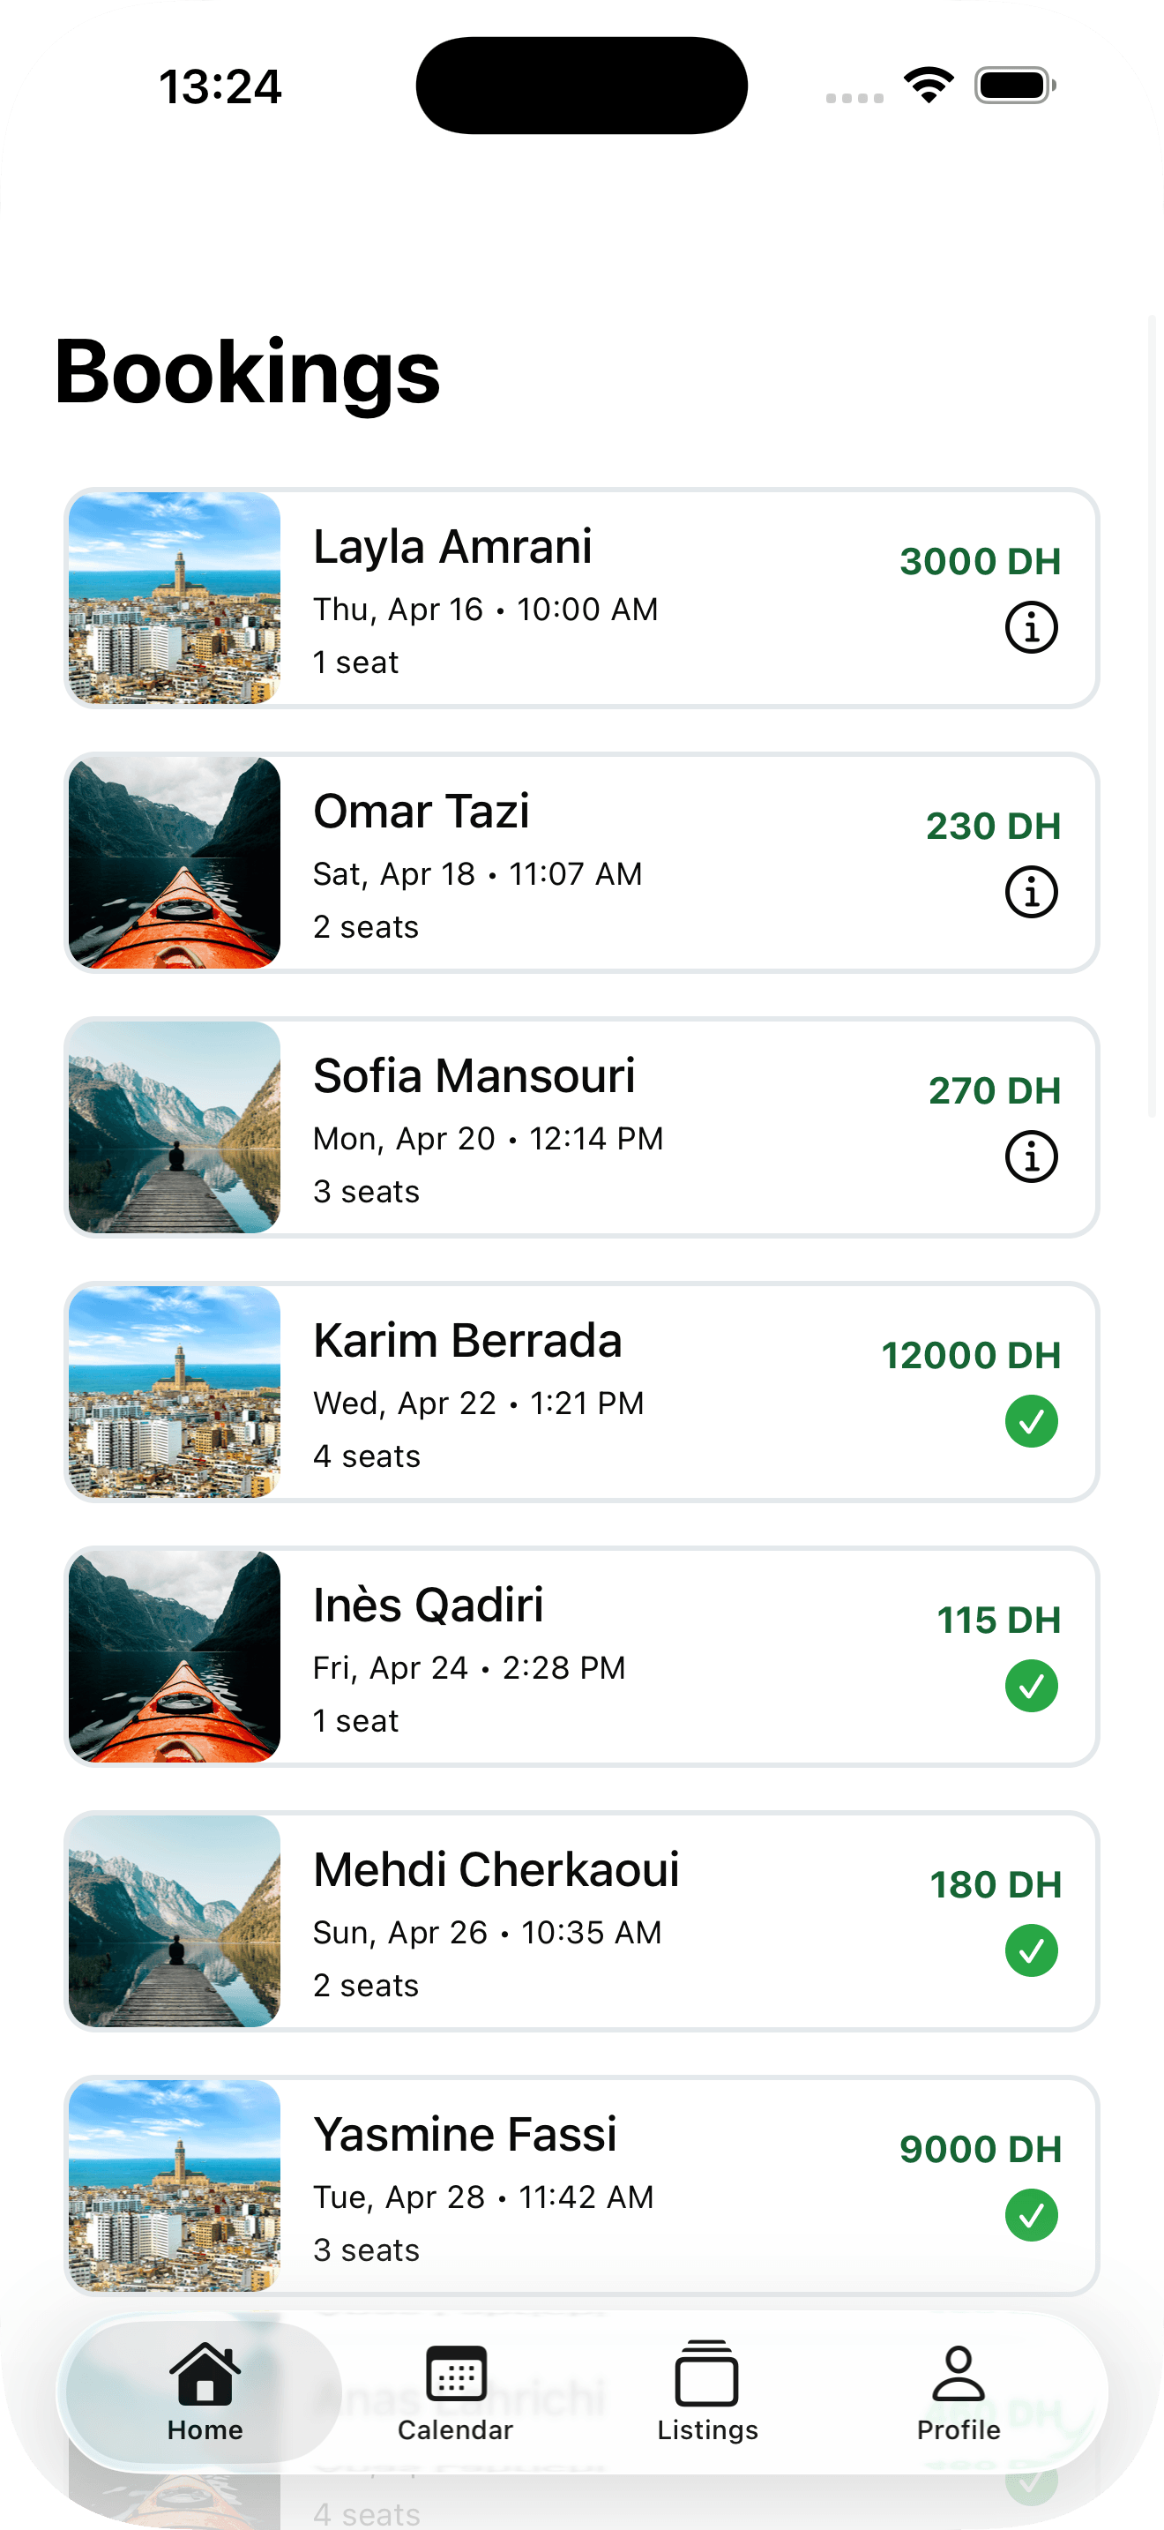Tap Omar Tazi's kayak thumbnail
The height and width of the screenshot is (2530, 1164).
[x=175, y=863]
